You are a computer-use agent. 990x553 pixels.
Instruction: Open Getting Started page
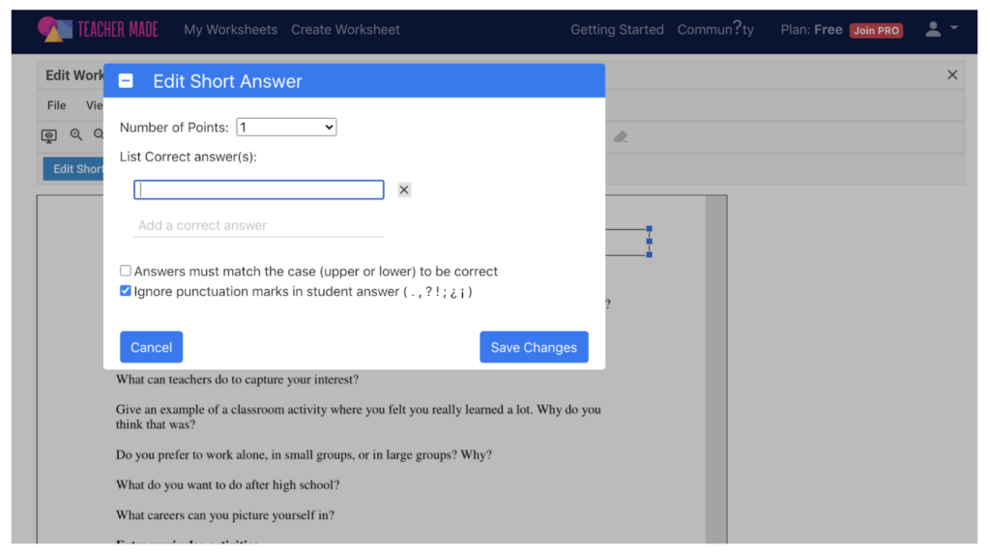click(x=617, y=30)
